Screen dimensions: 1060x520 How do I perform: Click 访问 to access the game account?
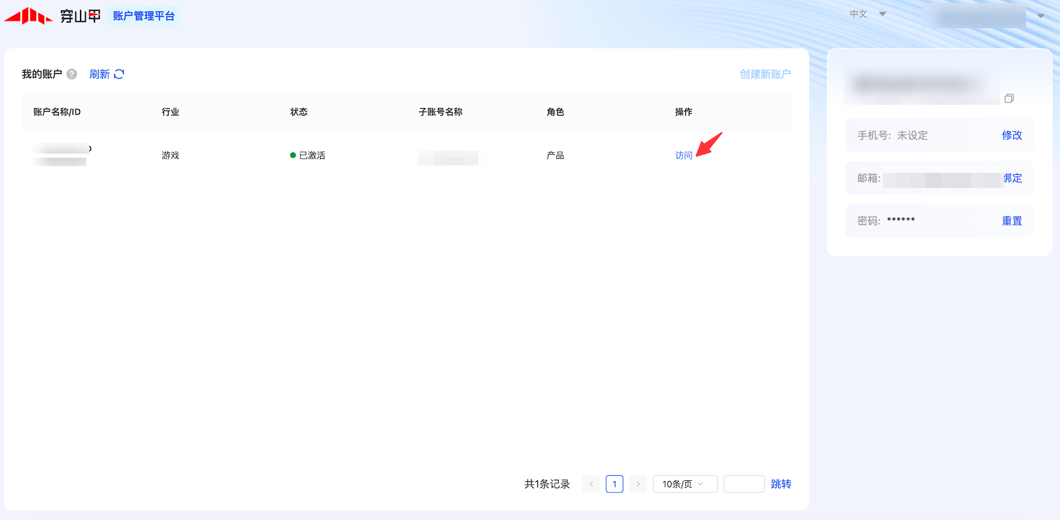pos(684,155)
